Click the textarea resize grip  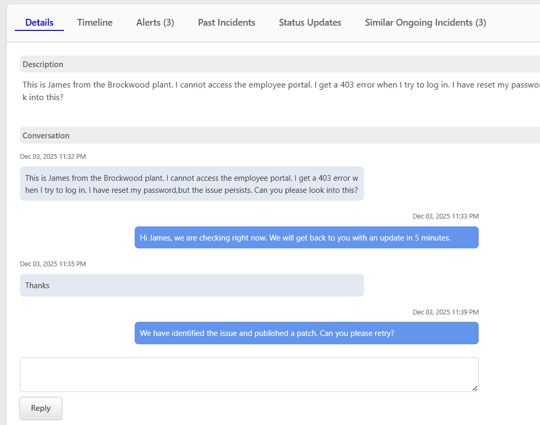(x=475, y=388)
